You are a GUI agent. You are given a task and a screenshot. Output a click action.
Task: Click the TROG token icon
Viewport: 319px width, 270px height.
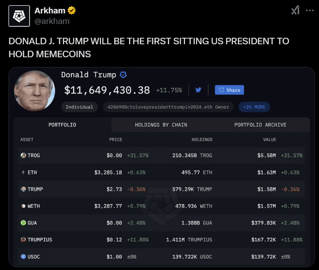23,156
